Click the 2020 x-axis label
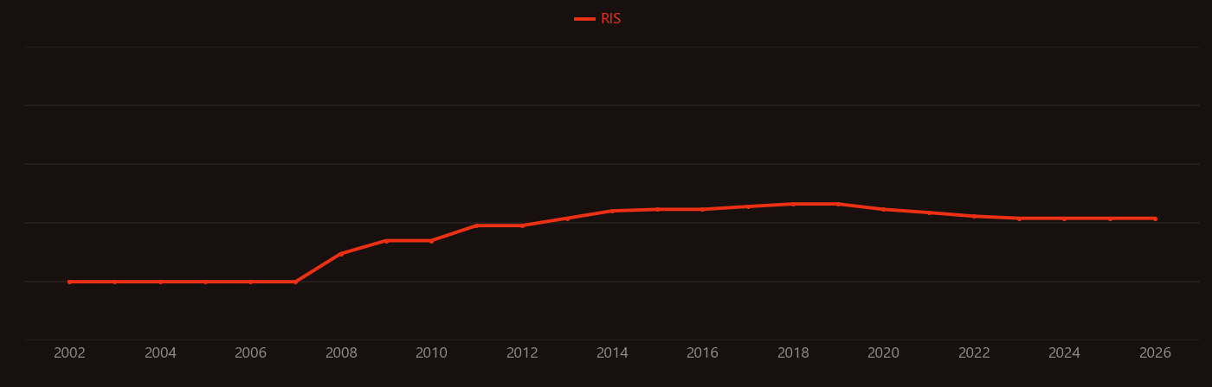 pyautogui.click(x=884, y=353)
